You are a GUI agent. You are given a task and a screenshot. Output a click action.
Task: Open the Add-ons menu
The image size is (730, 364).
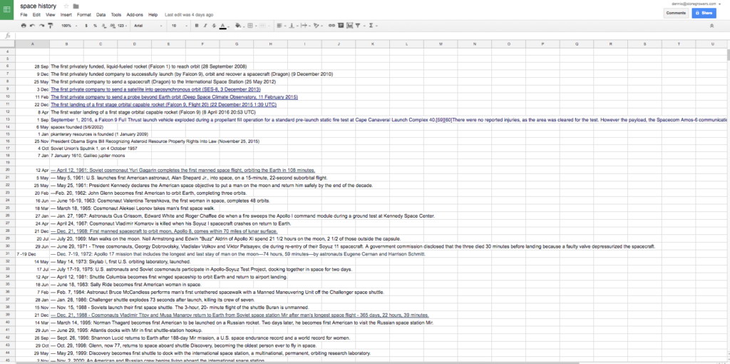(x=135, y=15)
